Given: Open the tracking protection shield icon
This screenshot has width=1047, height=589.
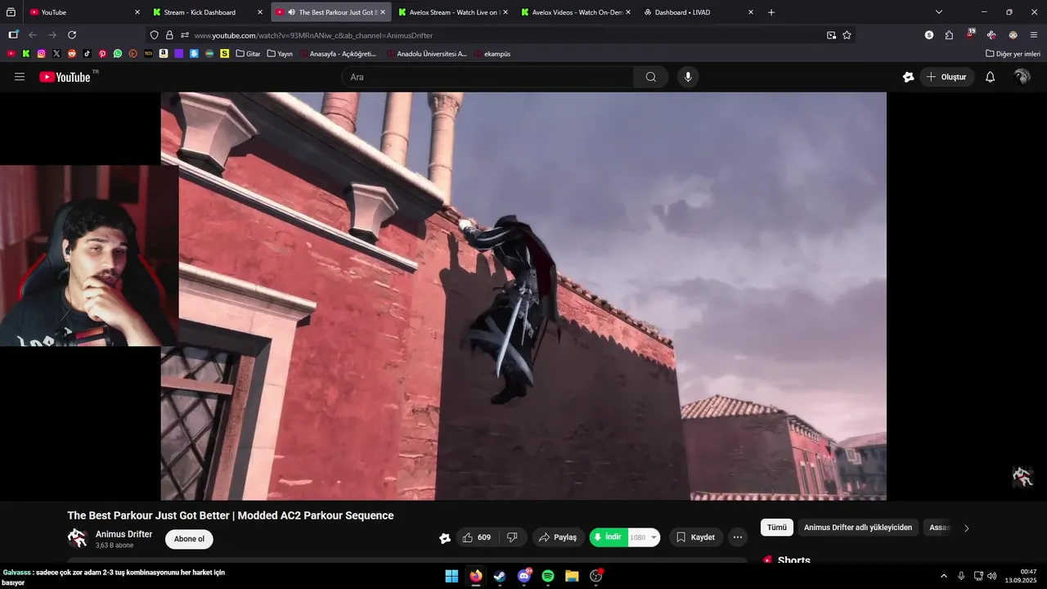Looking at the screenshot, I should click(154, 35).
